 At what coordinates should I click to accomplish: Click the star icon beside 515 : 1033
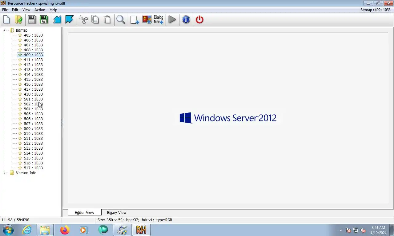pyautogui.click(x=20, y=158)
